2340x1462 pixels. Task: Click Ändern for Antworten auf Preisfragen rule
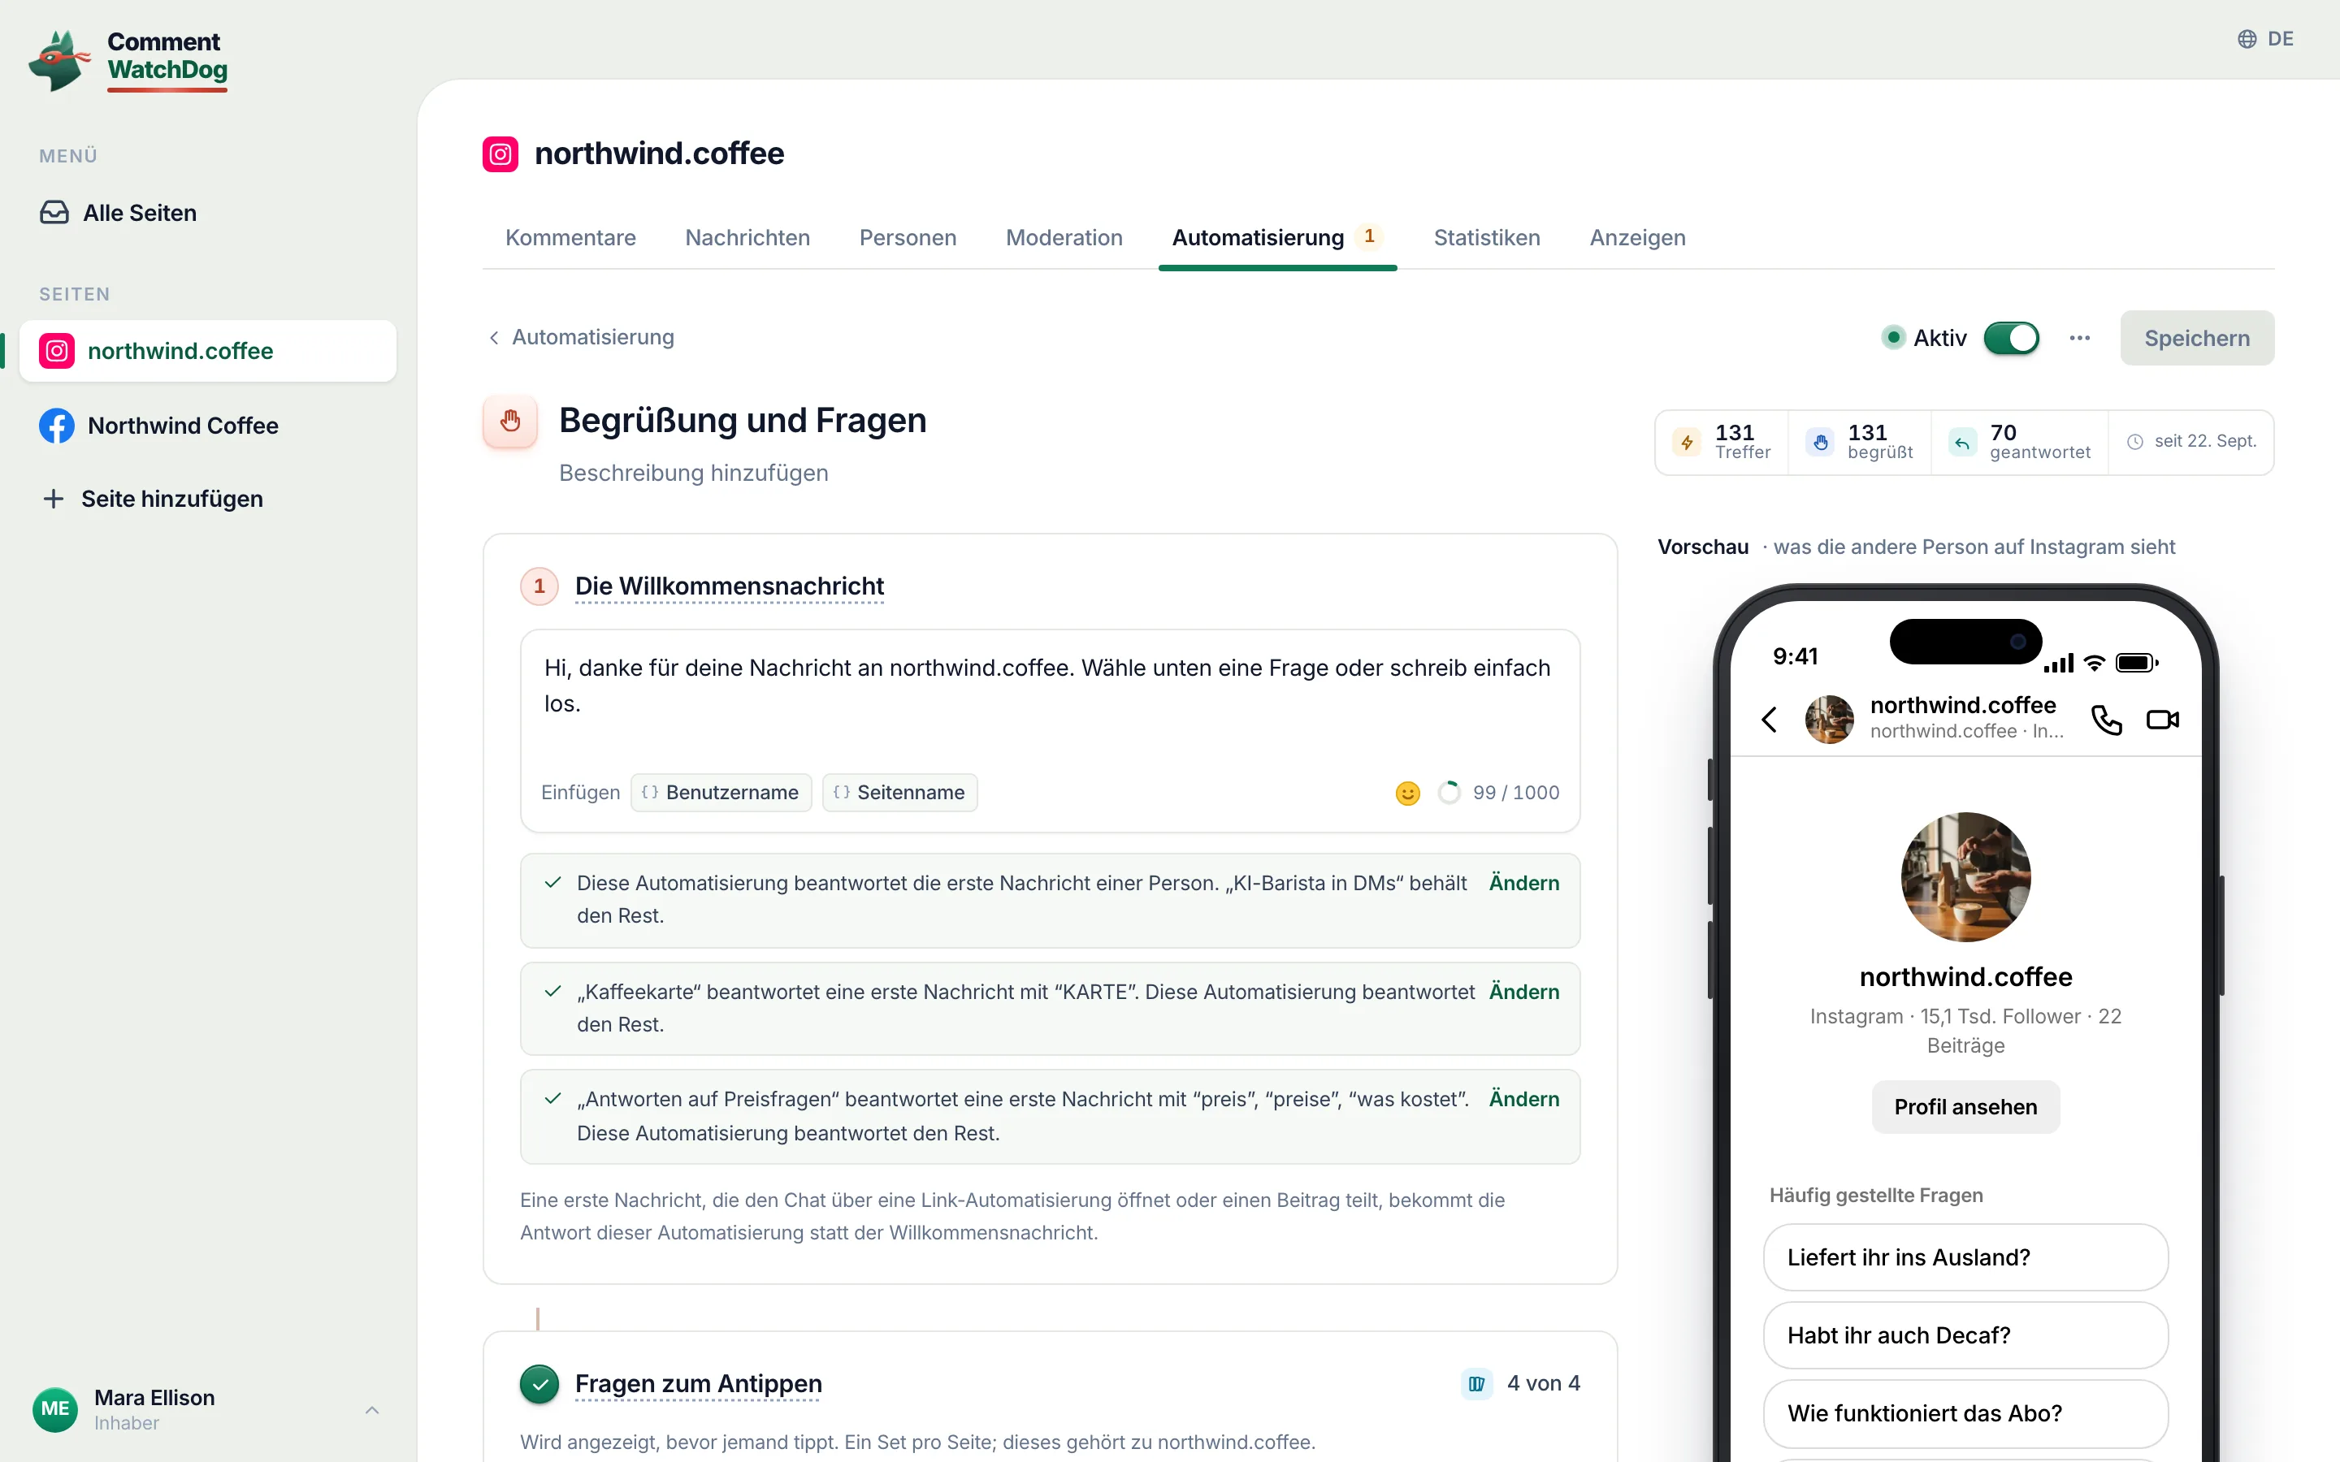pos(1524,1100)
